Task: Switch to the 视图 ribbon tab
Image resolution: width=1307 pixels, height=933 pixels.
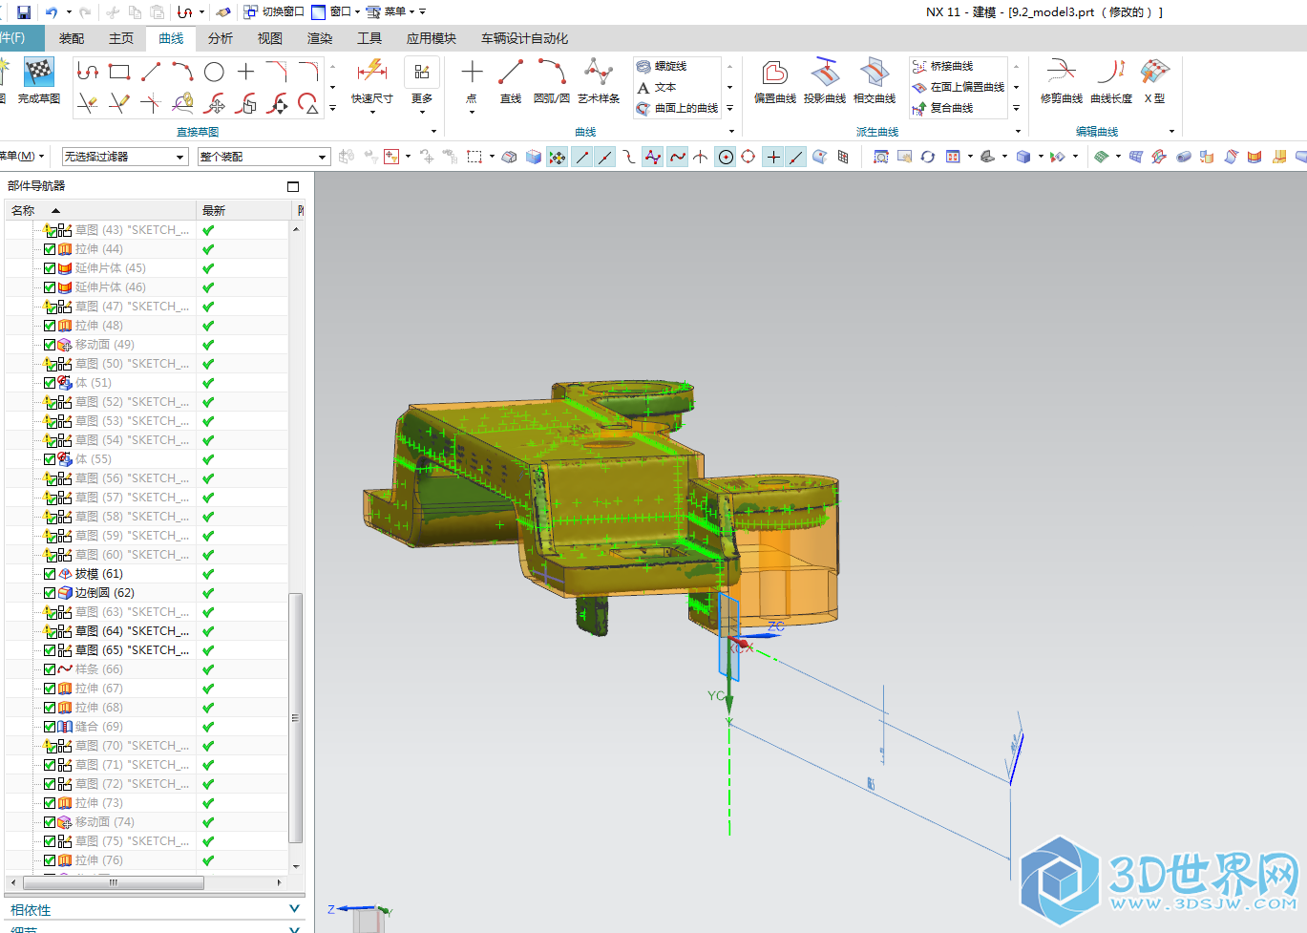Action: click(270, 38)
